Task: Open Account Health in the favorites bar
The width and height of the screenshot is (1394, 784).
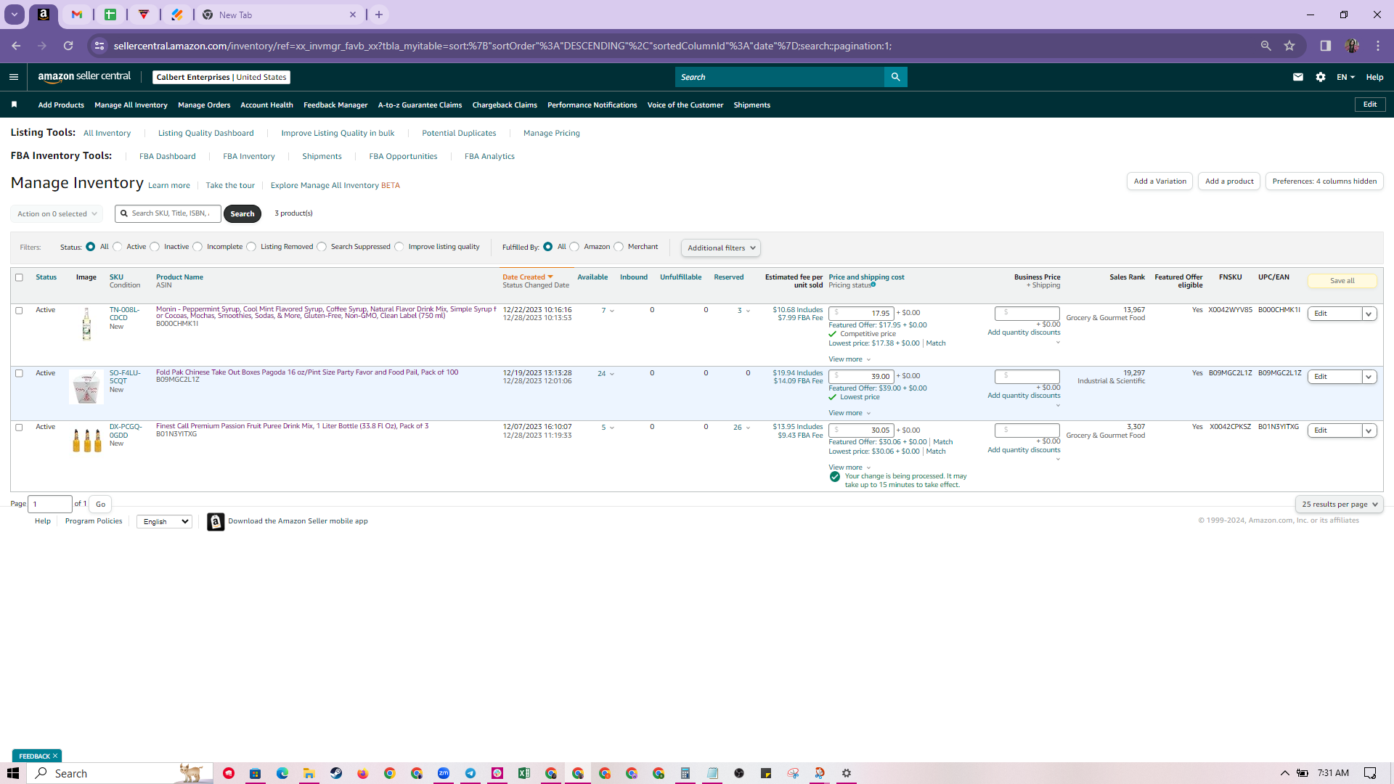Action: (x=266, y=105)
